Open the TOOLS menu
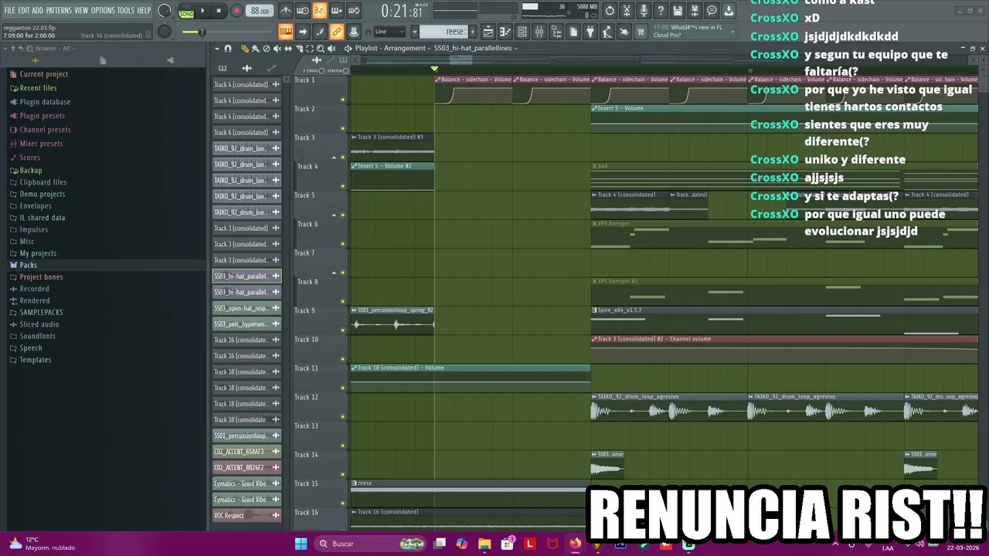The height and width of the screenshot is (556, 989). click(126, 11)
